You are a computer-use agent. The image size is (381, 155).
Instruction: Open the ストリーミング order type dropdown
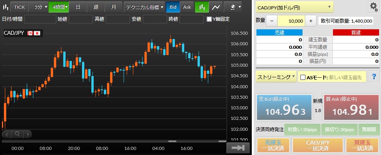point(276,77)
